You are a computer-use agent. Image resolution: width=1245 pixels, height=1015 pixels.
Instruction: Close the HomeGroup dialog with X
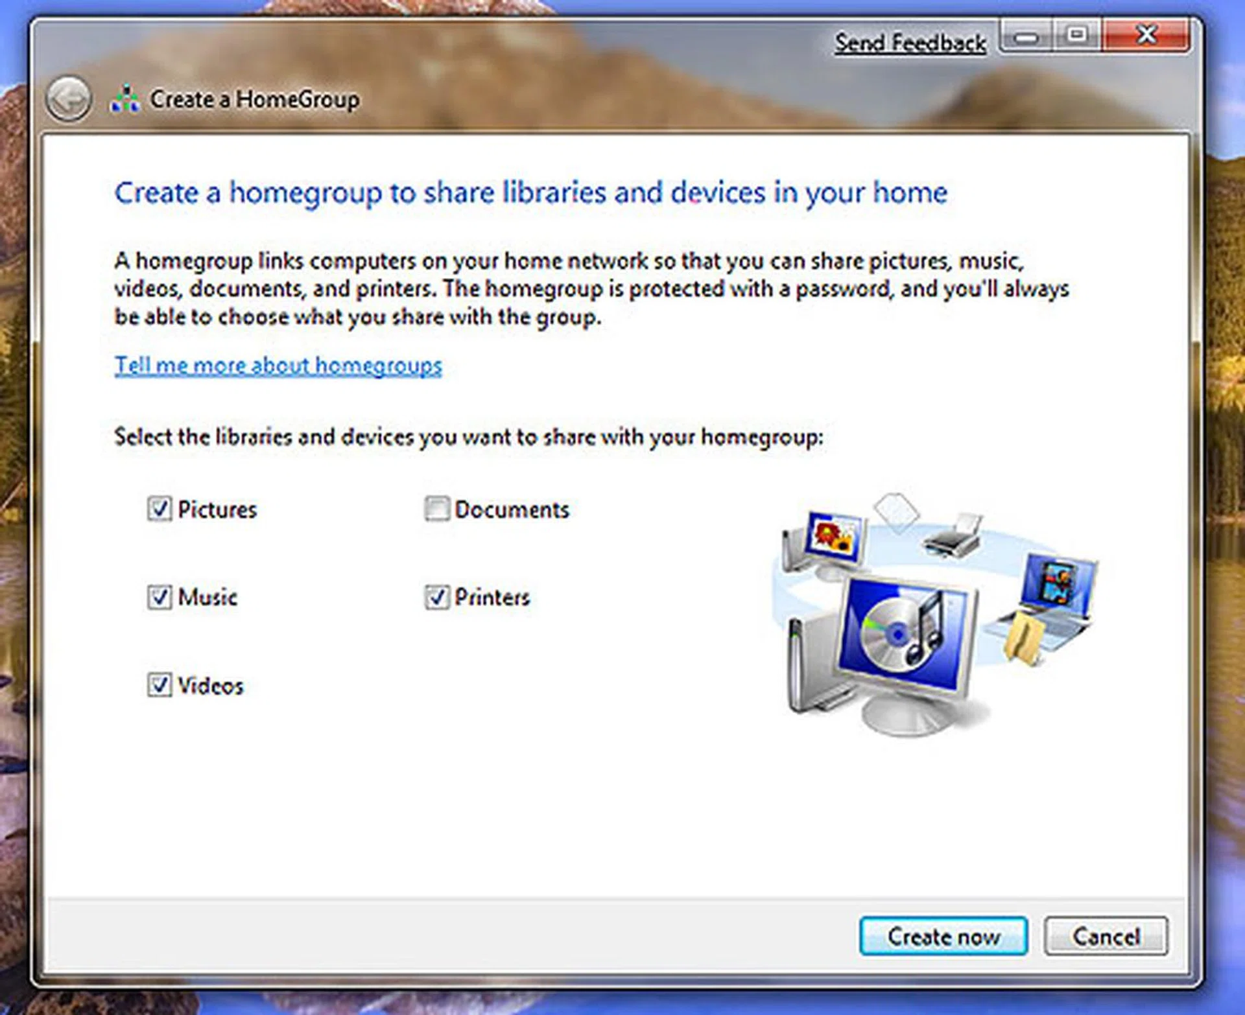[1146, 35]
